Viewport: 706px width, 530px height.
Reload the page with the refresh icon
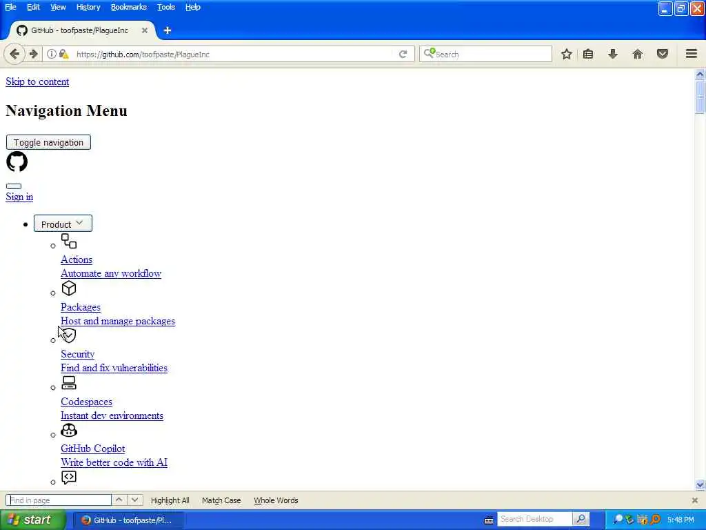click(403, 54)
